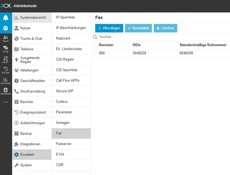Add a new fax with Hinzufügen
The image size is (230, 175).
109,28
